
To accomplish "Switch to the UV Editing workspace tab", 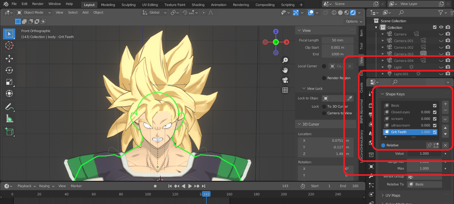I will pyautogui.click(x=150, y=5).
